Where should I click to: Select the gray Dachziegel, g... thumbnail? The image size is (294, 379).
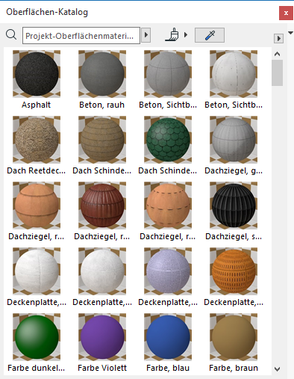click(x=234, y=140)
